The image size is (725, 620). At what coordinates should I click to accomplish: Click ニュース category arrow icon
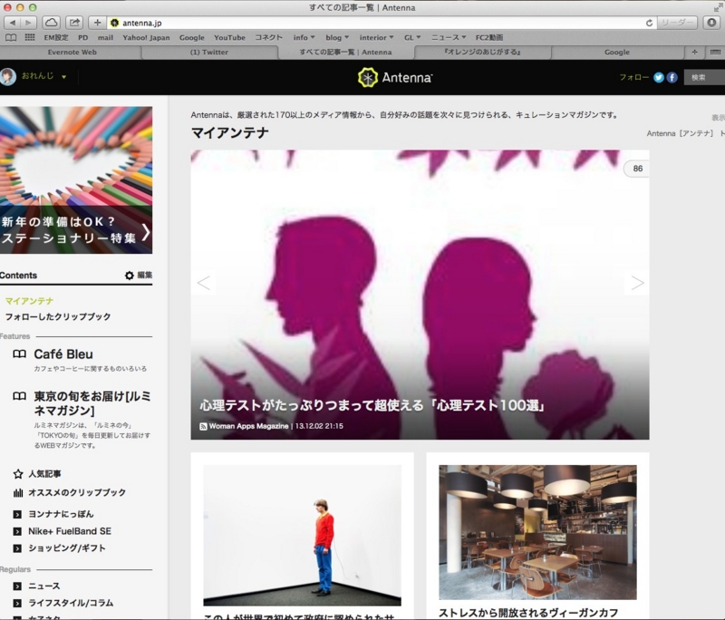pos(17,586)
